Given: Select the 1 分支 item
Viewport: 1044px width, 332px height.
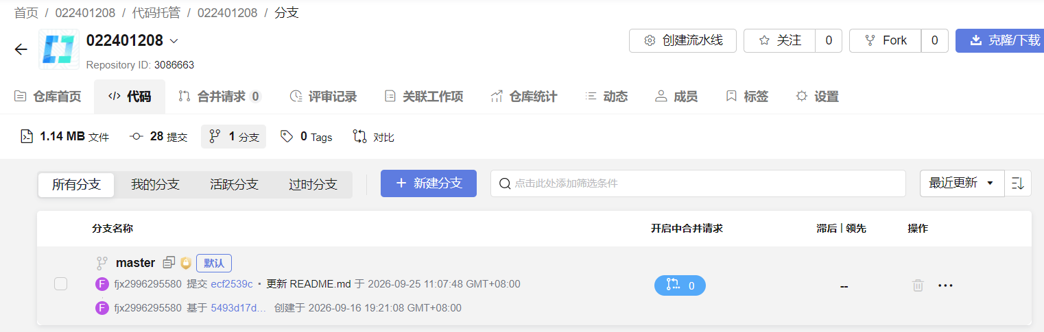Looking at the screenshot, I should (234, 137).
